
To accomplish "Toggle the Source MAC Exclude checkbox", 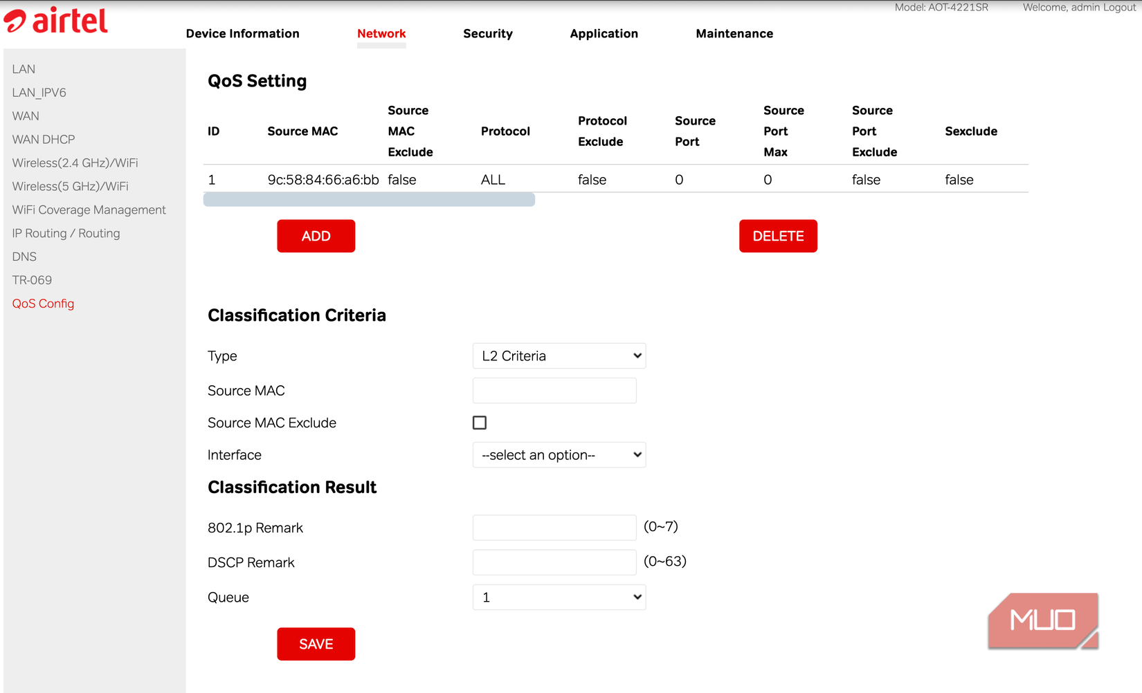I will coord(480,423).
